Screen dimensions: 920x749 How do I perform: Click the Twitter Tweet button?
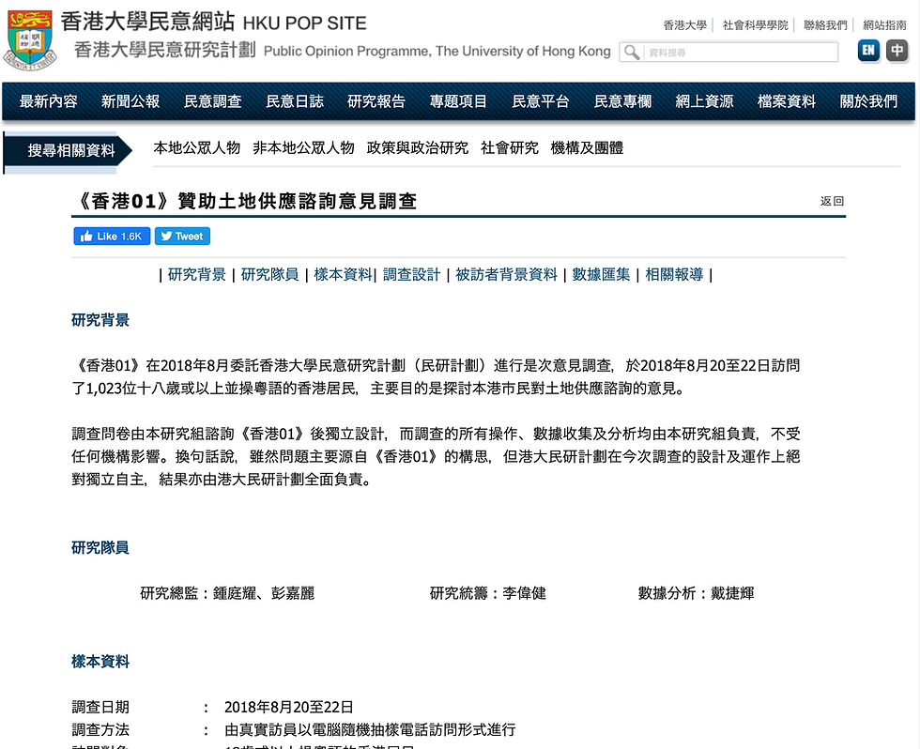point(182,236)
